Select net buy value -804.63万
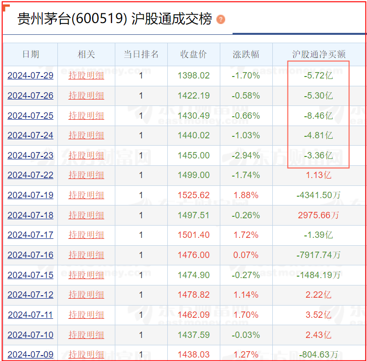The height and width of the screenshot is (361, 367). (318, 355)
